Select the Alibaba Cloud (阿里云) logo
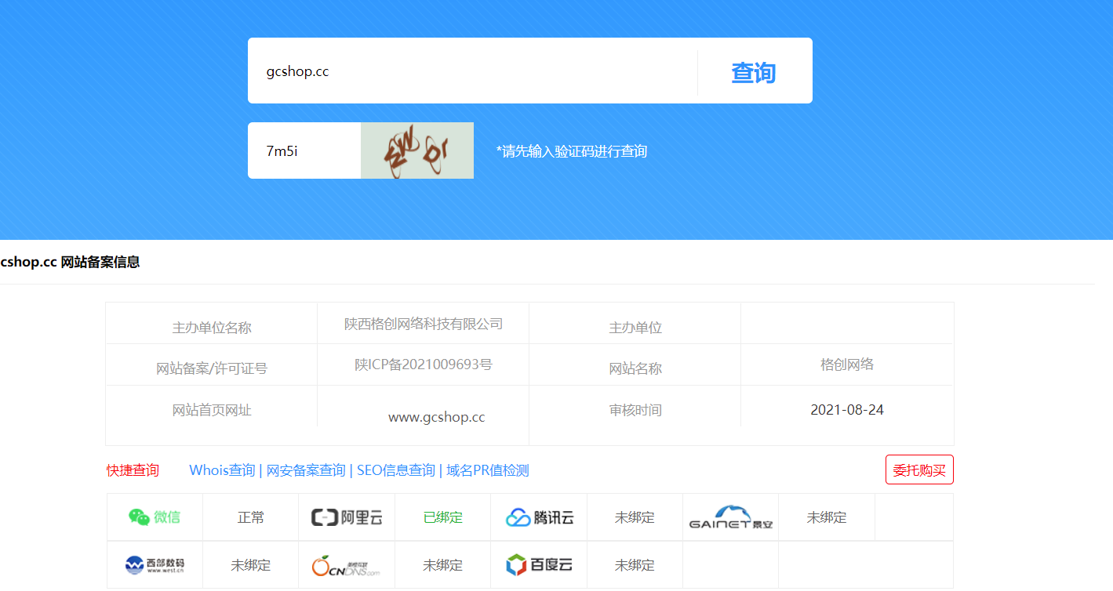Screen dimensions: 1113x591 (x=347, y=517)
